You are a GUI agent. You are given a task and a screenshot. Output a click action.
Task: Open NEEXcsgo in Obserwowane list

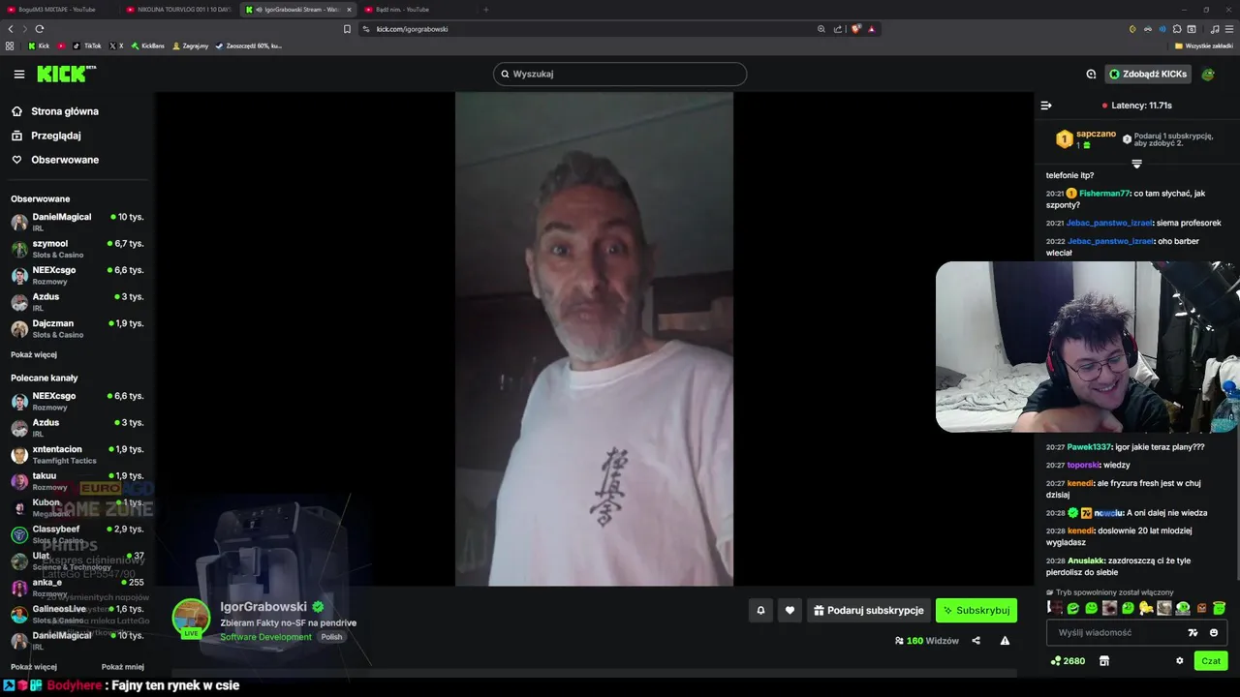[77, 275]
